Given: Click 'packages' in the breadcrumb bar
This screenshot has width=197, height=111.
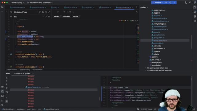Looking at the screenshot, I should 21,109.
